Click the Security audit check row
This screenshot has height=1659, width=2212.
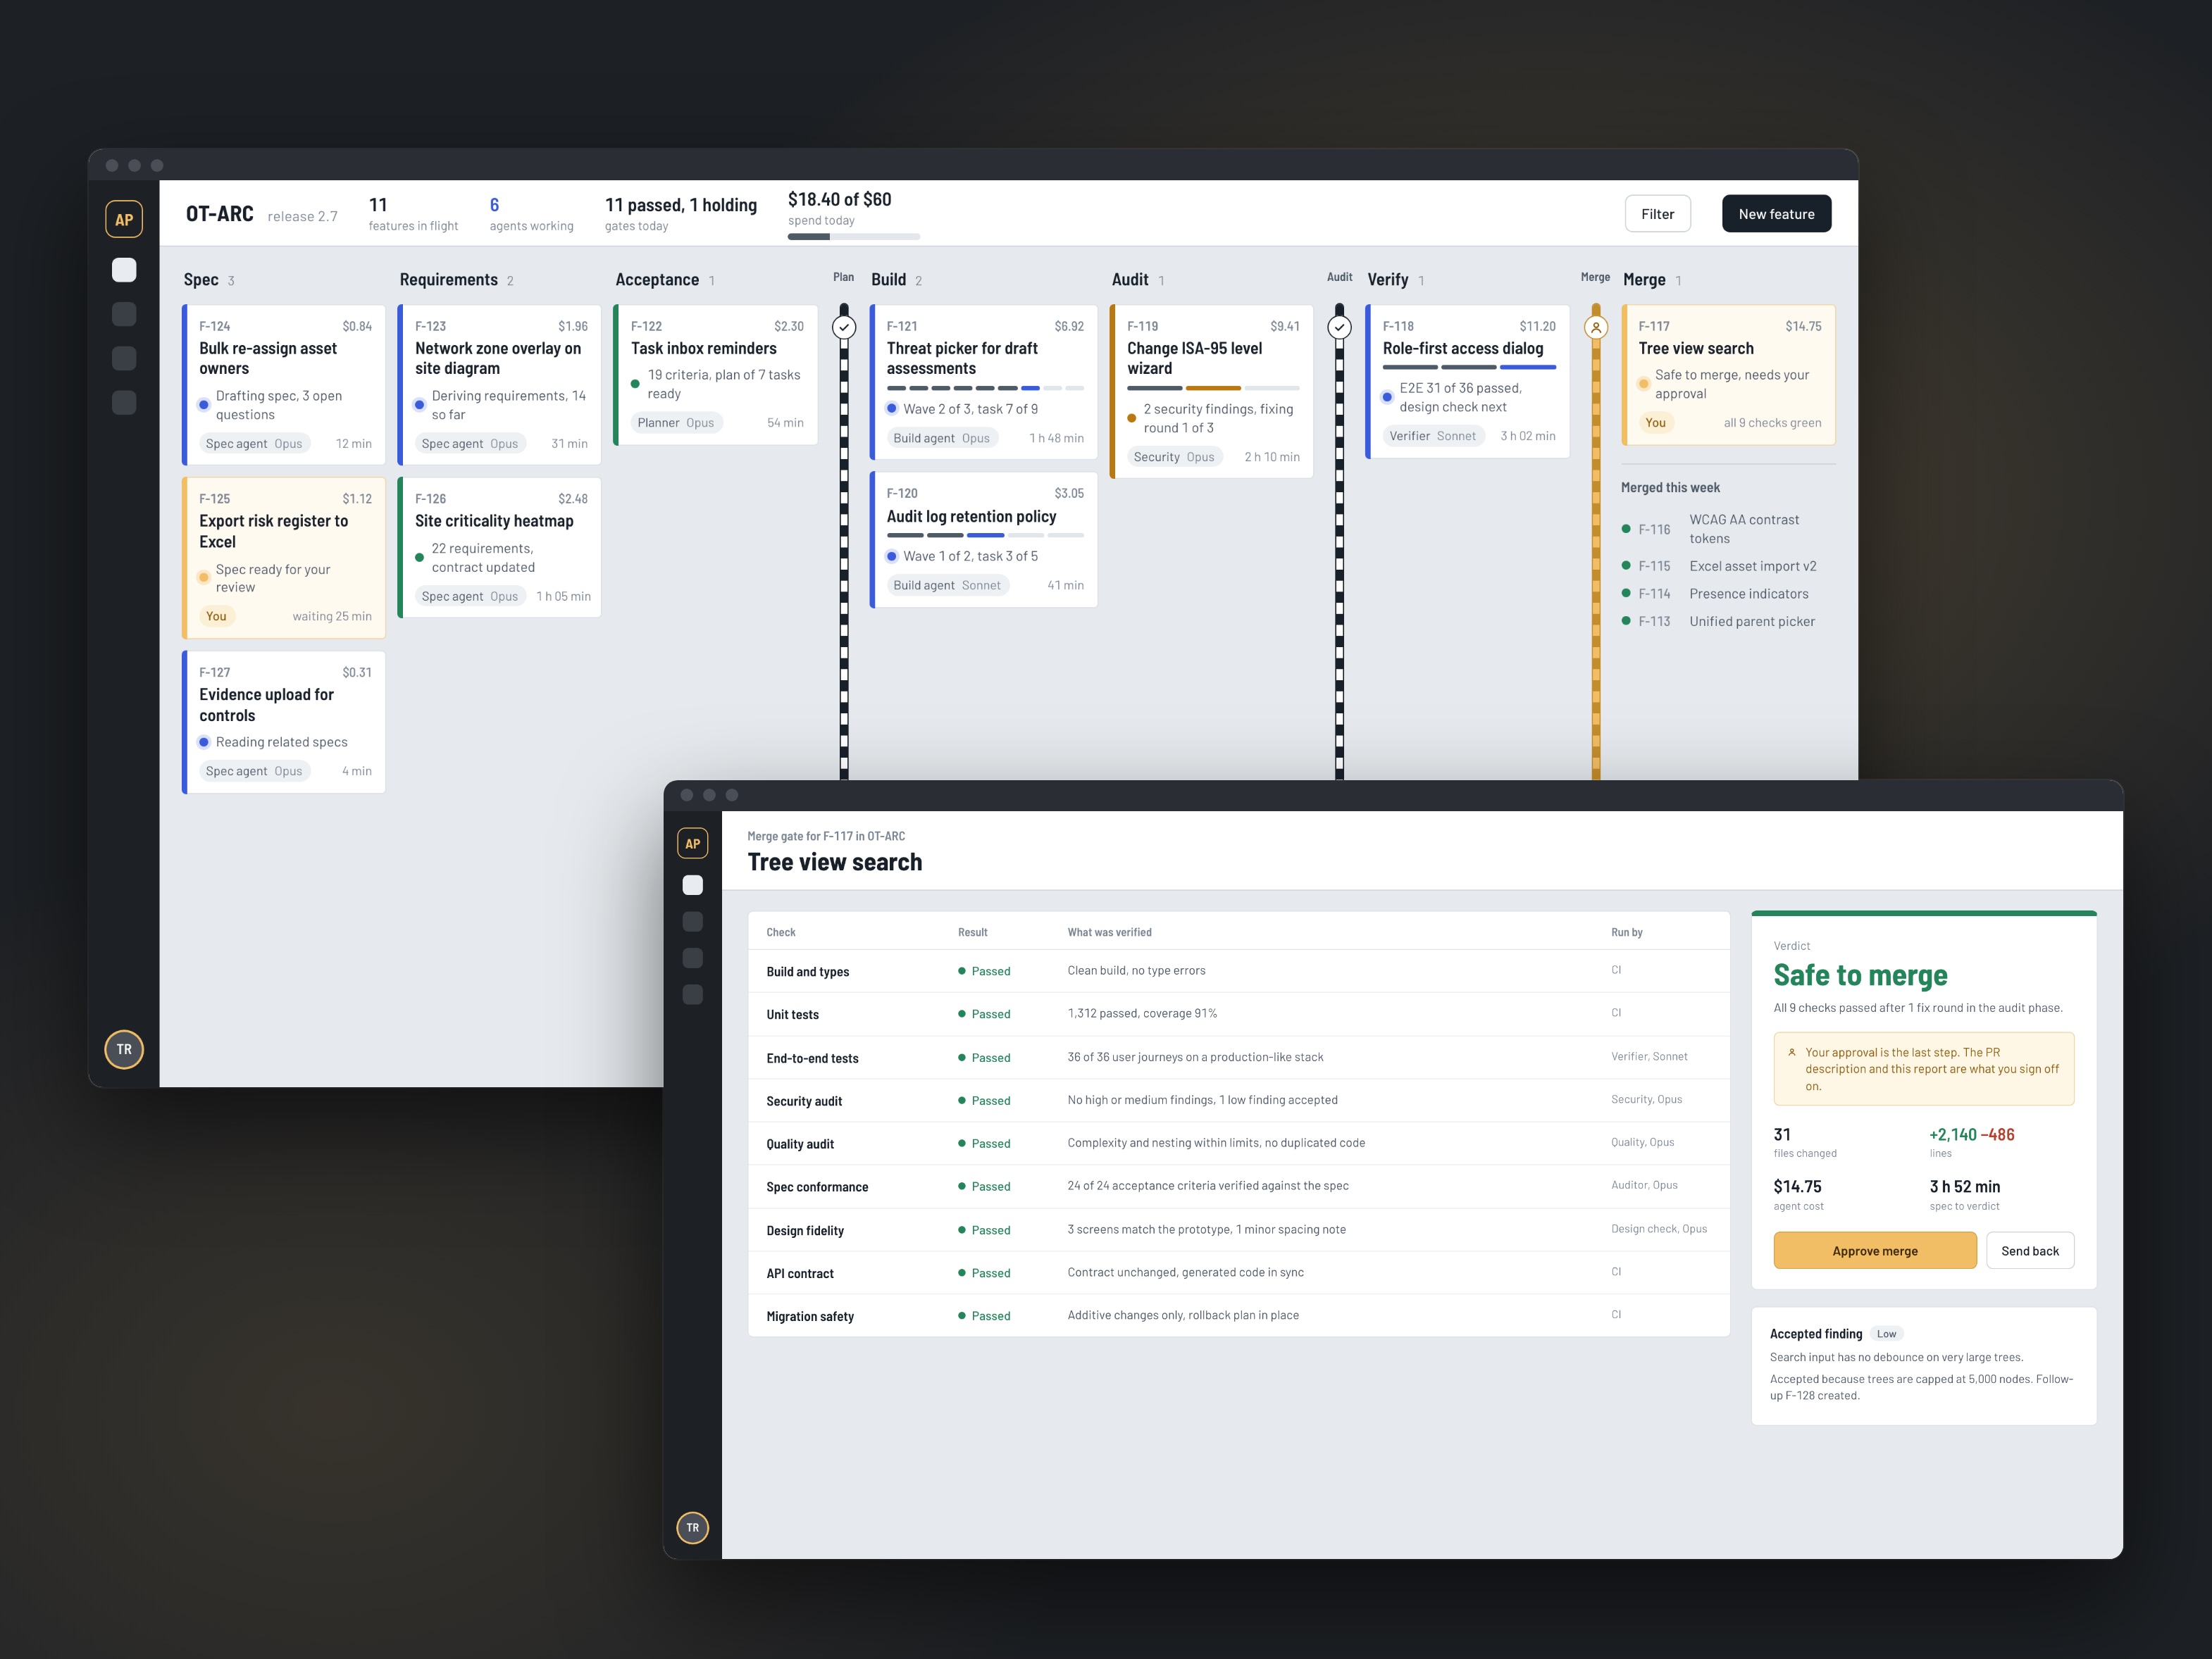[1238, 1101]
